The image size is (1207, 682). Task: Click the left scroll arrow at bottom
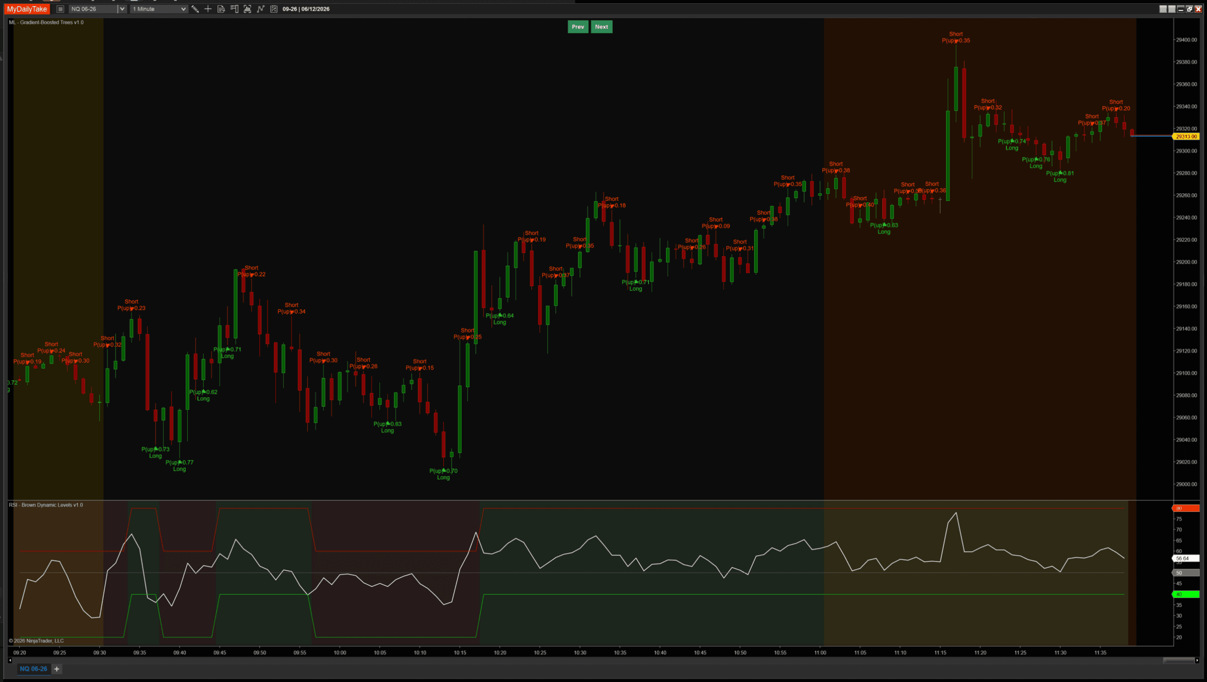click(10, 660)
